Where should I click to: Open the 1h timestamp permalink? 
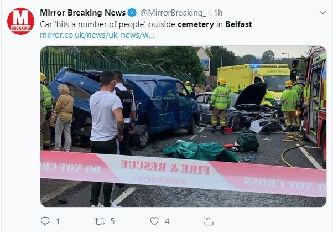click(x=218, y=13)
